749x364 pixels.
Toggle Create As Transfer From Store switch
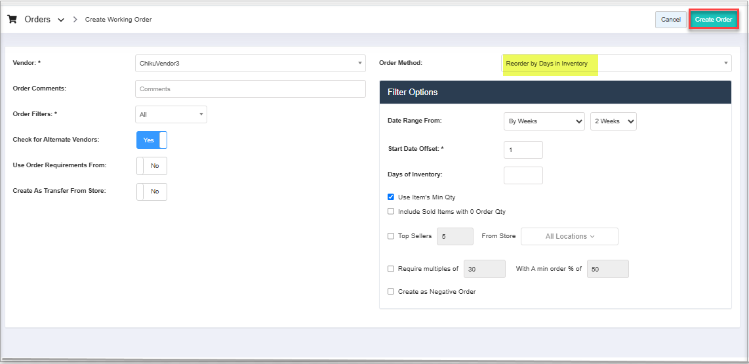point(152,192)
